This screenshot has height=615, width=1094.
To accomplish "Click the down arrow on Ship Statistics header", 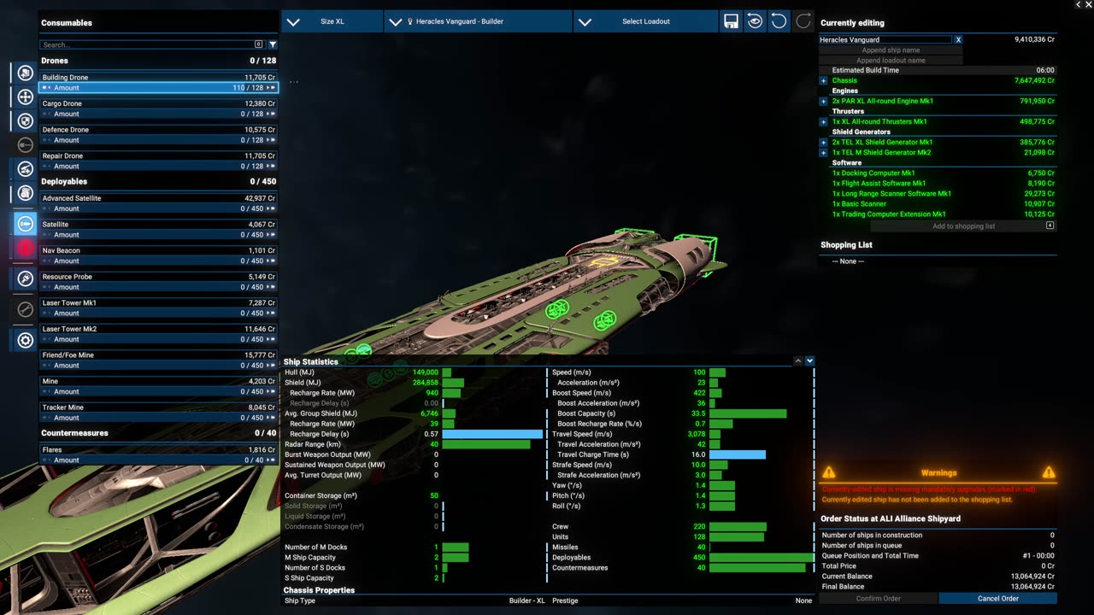I will tap(809, 361).
